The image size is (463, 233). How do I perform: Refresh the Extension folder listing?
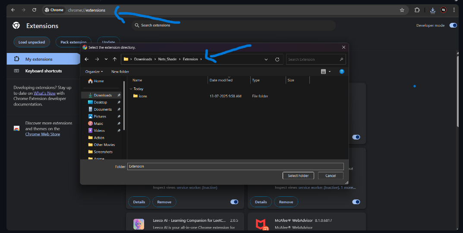[x=277, y=59]
